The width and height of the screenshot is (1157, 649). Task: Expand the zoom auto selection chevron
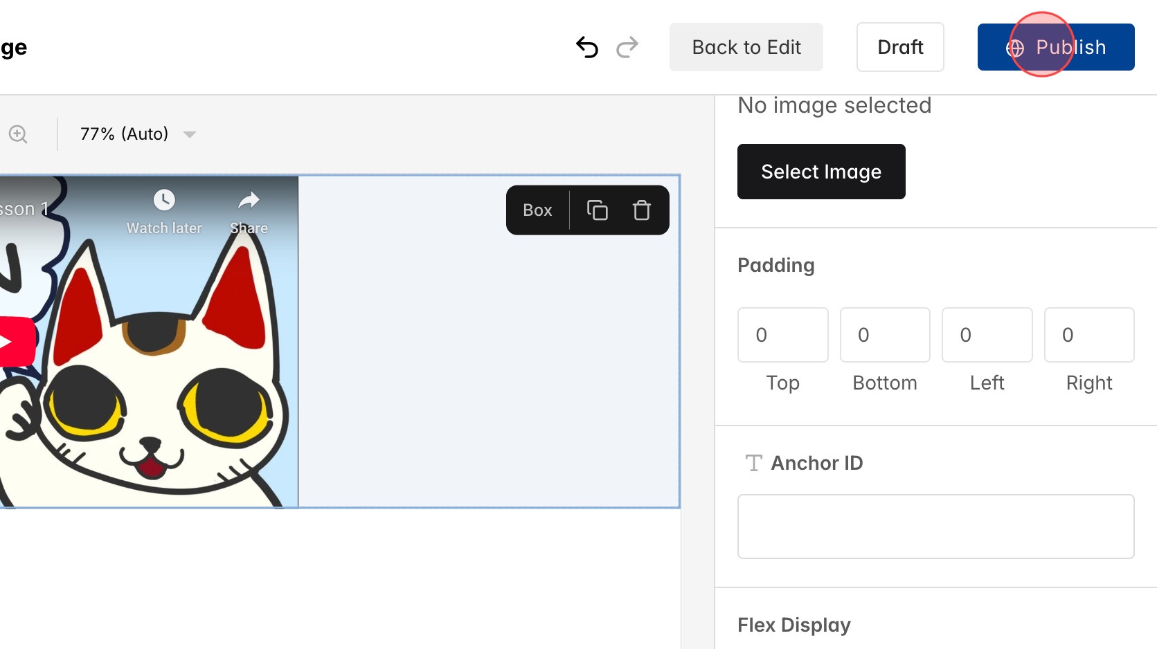(190, 135)
